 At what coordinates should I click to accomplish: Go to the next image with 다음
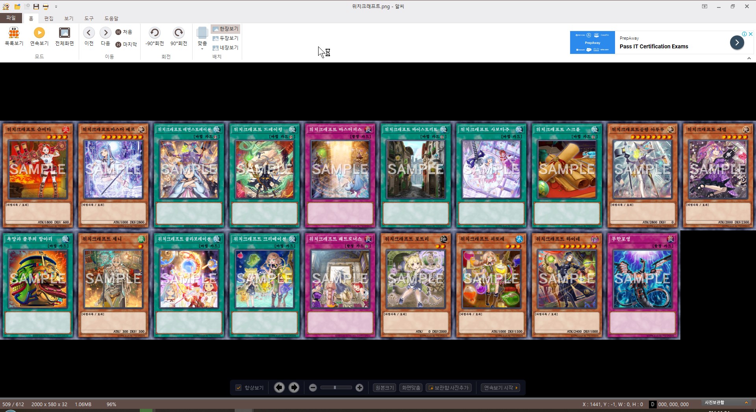106,37
